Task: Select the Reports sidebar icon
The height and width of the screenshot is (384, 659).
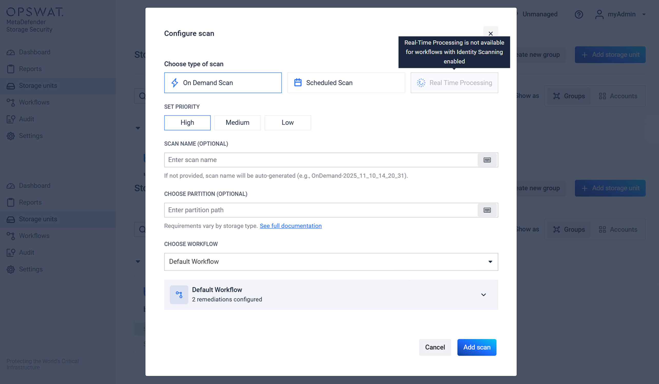Action: pos(11,69)
